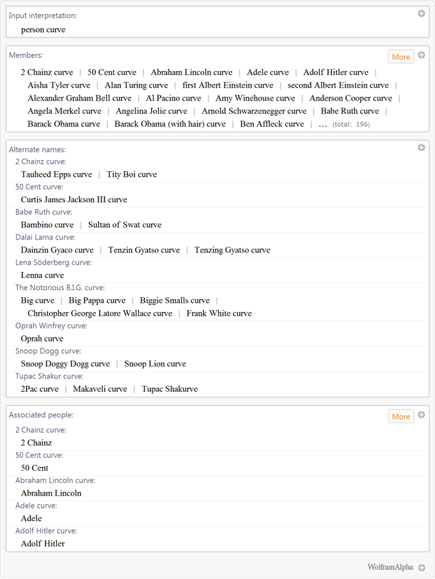
Task: Click 'Alexander Graham Bell curve'
Action: coord(79,98)
